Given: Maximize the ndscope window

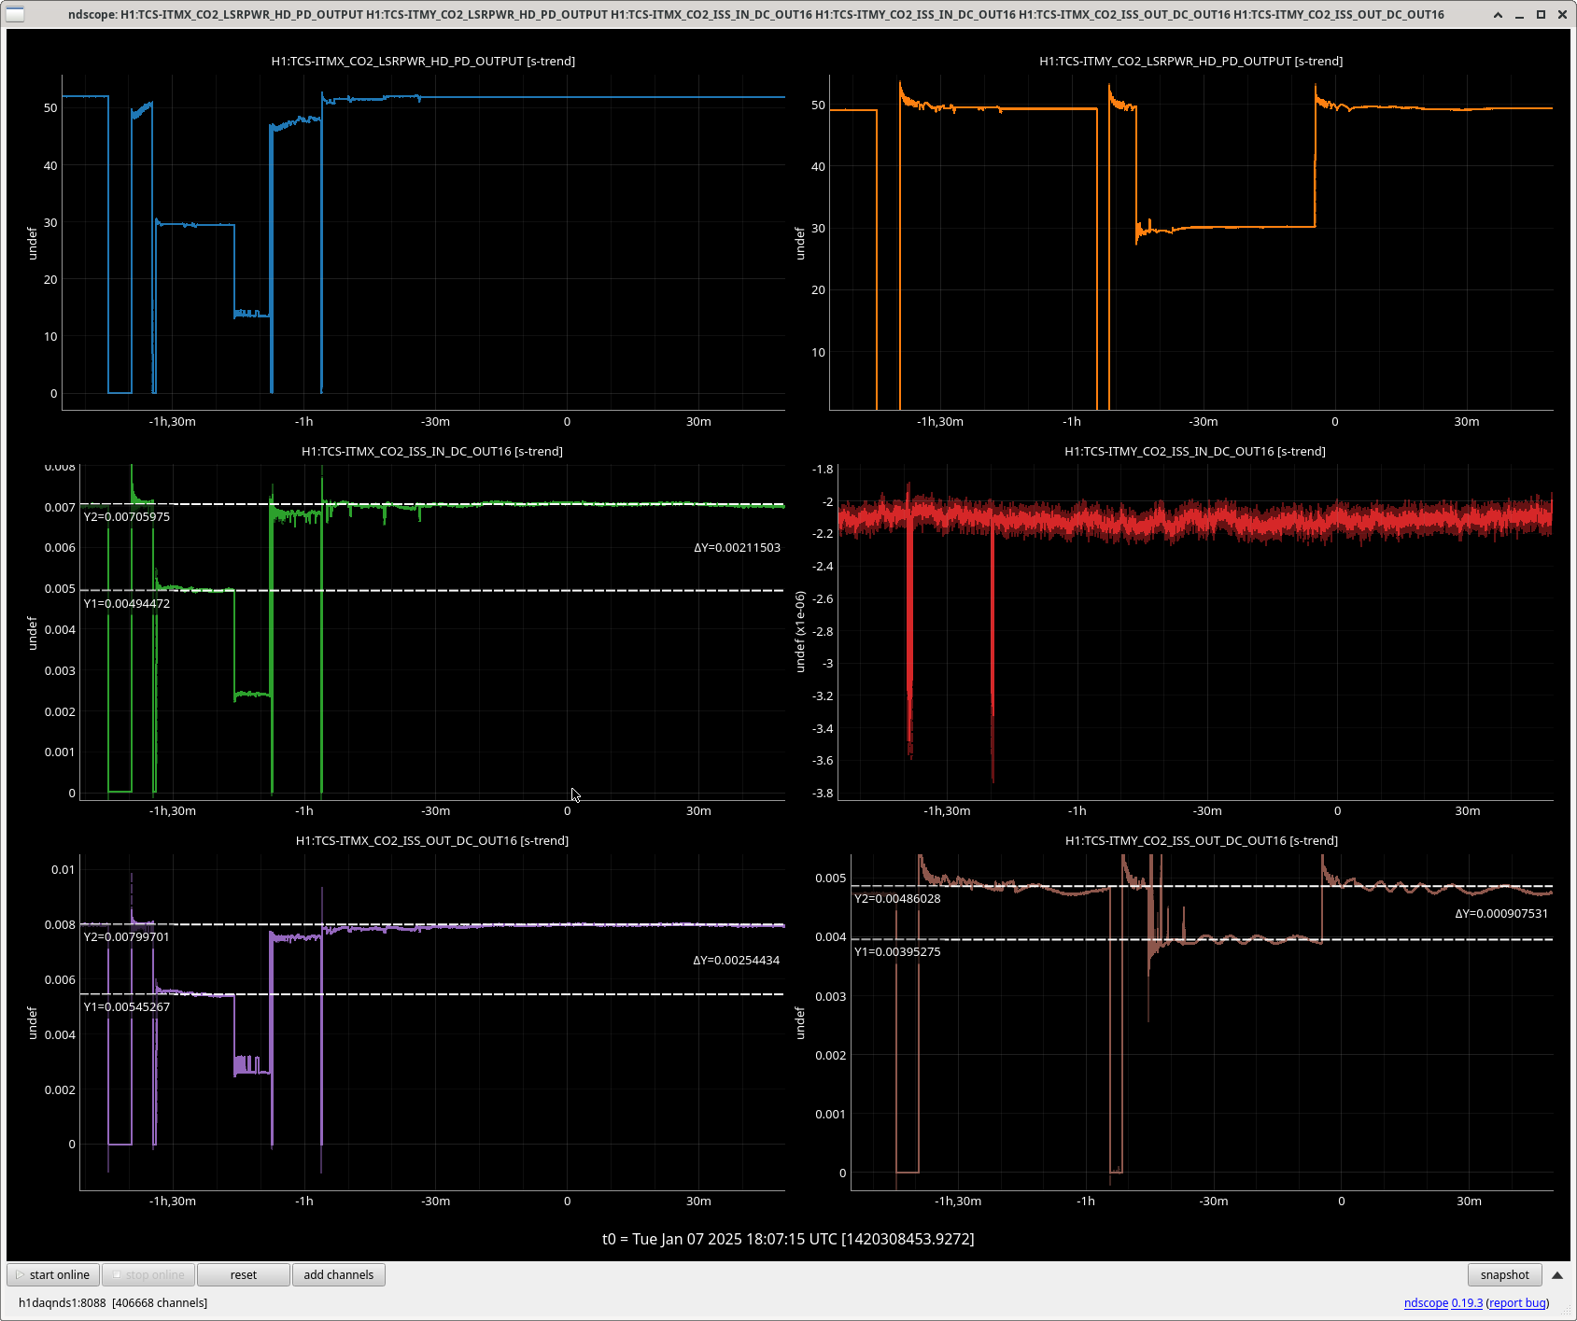Looking at the screenshot, I should click(1541, 14).
